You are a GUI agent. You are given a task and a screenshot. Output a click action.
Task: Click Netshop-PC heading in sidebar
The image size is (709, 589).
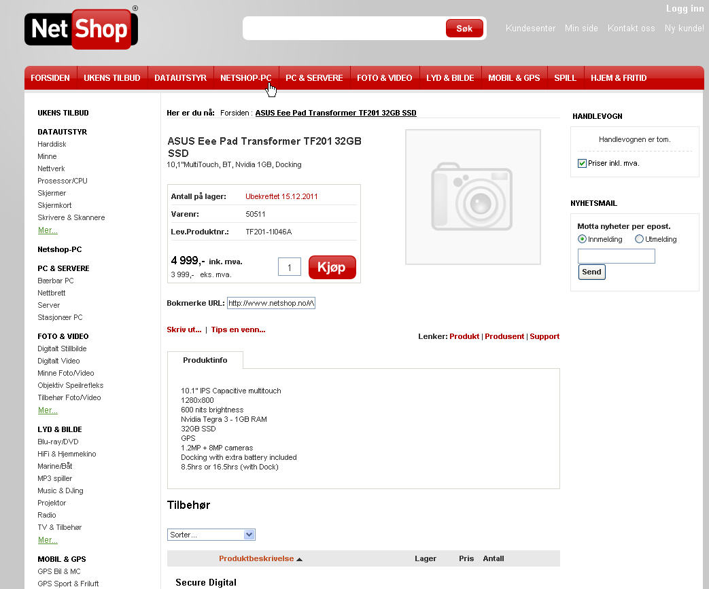(60, 249)
